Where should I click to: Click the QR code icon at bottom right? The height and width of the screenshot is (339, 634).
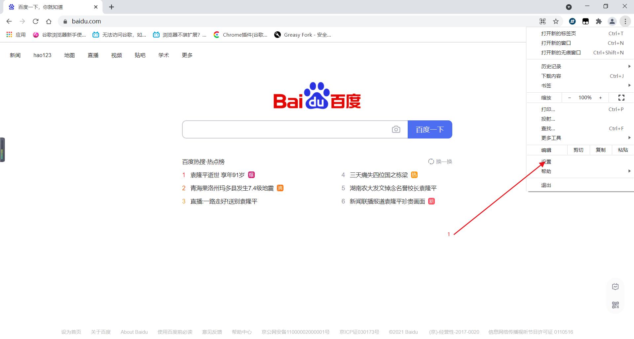[615, 305]
